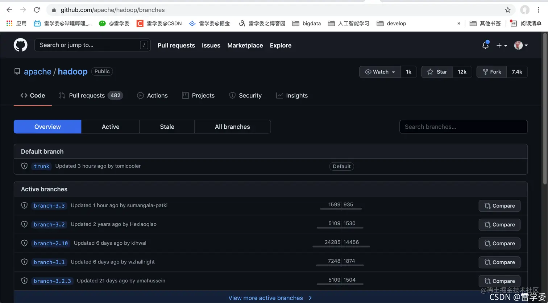Open the plus create-new menu
The width and height of the screenshot is (548, 303).
point(502,45)
